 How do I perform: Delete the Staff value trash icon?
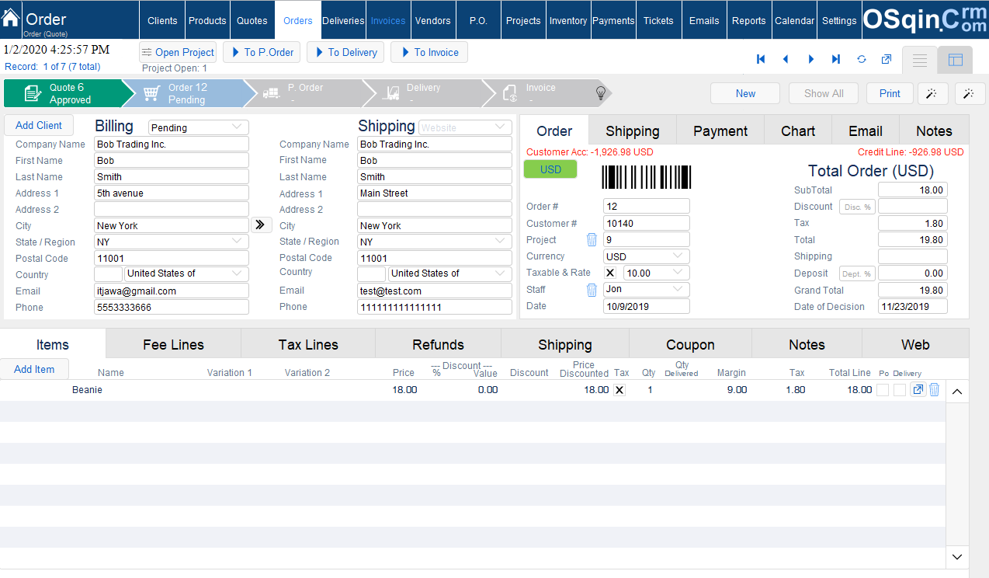(592, 290)
